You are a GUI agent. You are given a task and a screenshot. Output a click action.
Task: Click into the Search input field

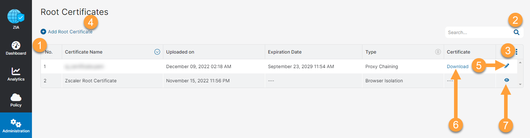coord(477,32)
